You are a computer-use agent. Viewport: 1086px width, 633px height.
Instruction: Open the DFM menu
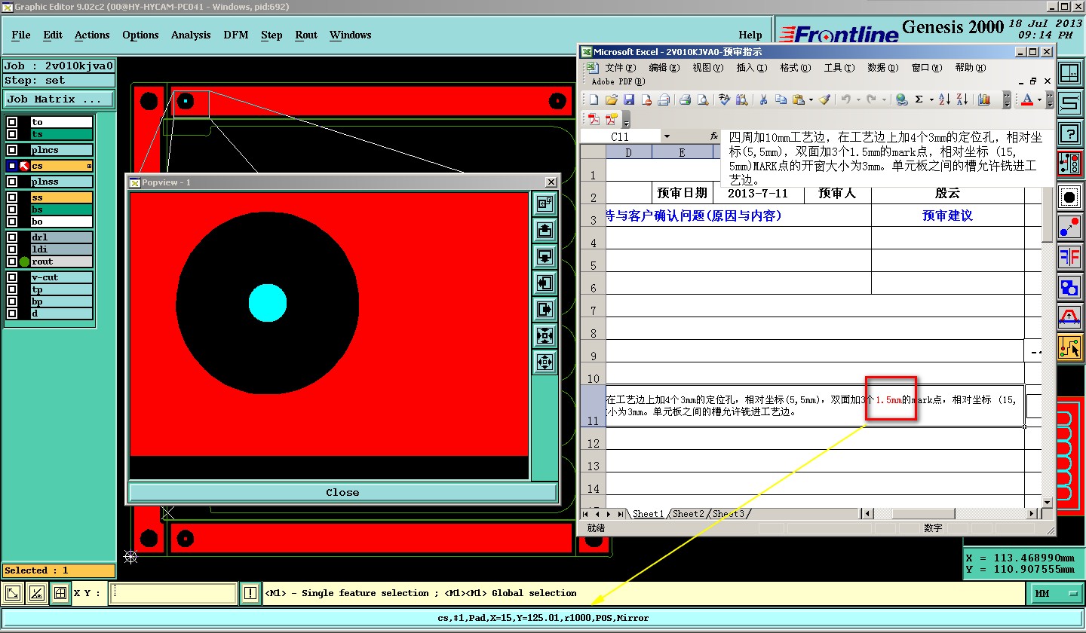tap(235, 35)
